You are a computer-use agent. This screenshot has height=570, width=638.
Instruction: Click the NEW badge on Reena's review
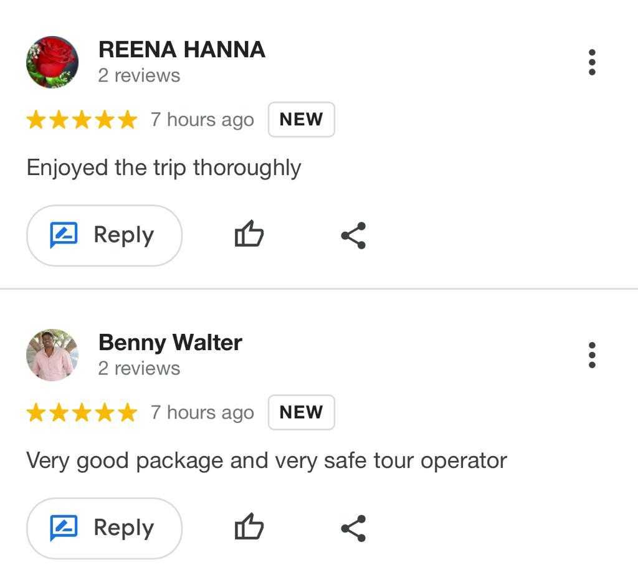tap(301, 120)
